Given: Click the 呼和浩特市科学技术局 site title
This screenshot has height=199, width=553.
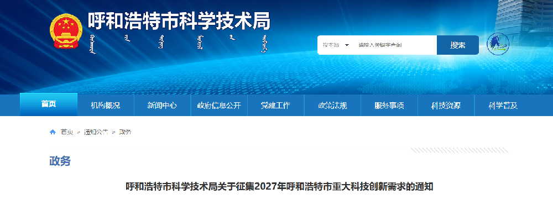Looking at the screenshot, I should [x=179, y=21].
